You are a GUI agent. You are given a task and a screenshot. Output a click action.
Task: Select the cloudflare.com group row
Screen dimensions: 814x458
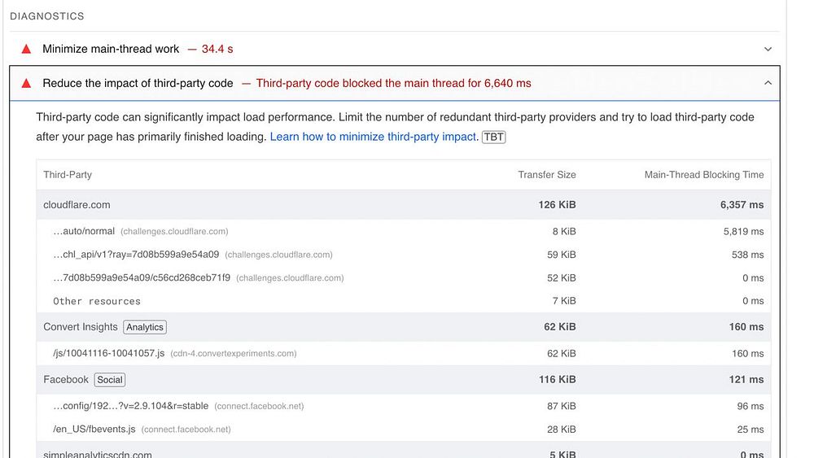[x=77, y=205]
